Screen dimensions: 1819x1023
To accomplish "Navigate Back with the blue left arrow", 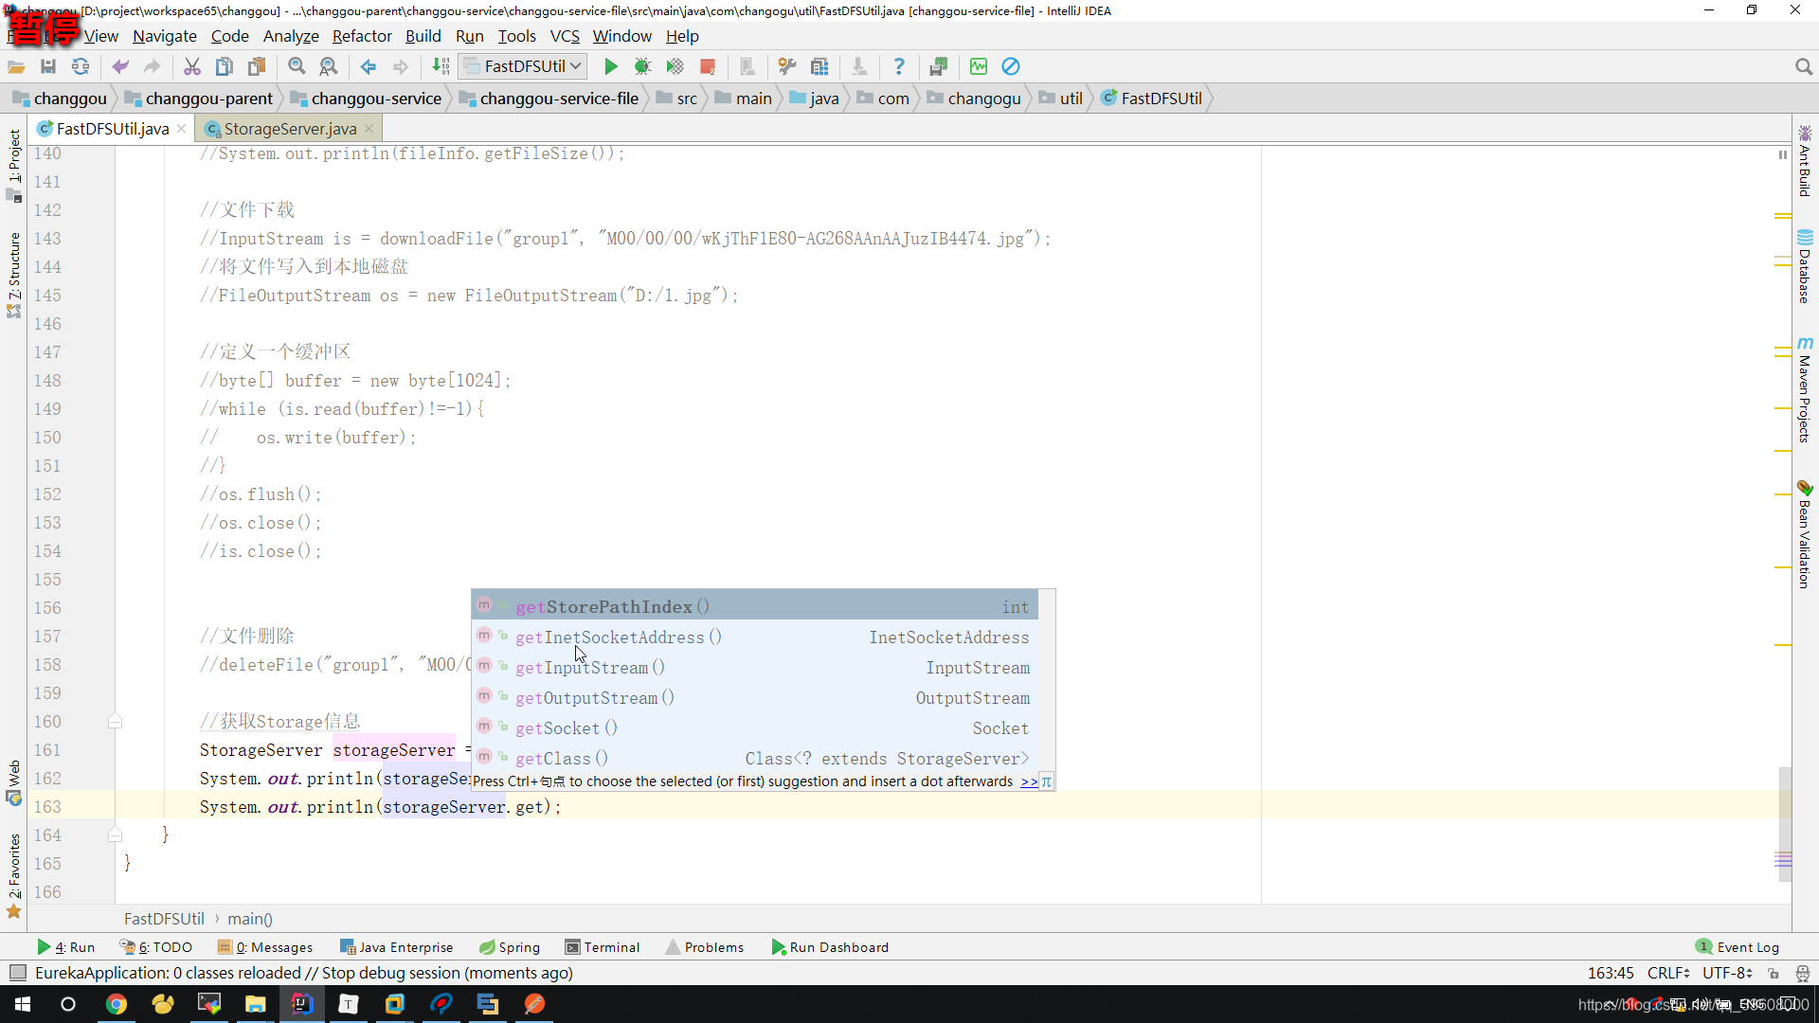I will 369,66.
